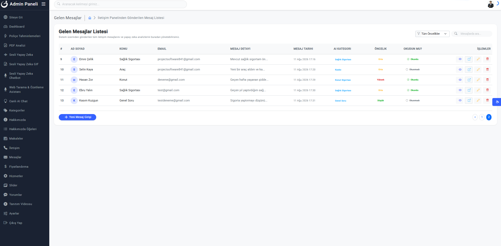Click Yeni Mesaj Girişi button
The height and width of the screenshot is (246, 501).
click(77, 117)
